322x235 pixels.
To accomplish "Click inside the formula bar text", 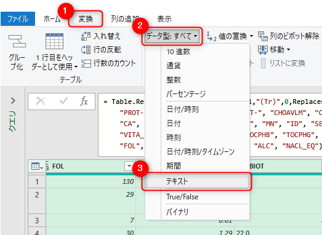I will pos(210,125).
